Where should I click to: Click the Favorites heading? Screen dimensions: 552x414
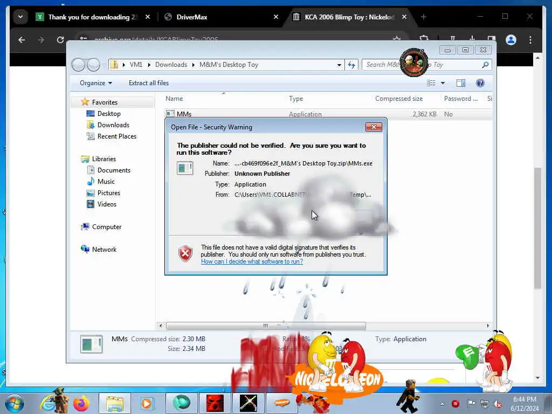(105, 102)
